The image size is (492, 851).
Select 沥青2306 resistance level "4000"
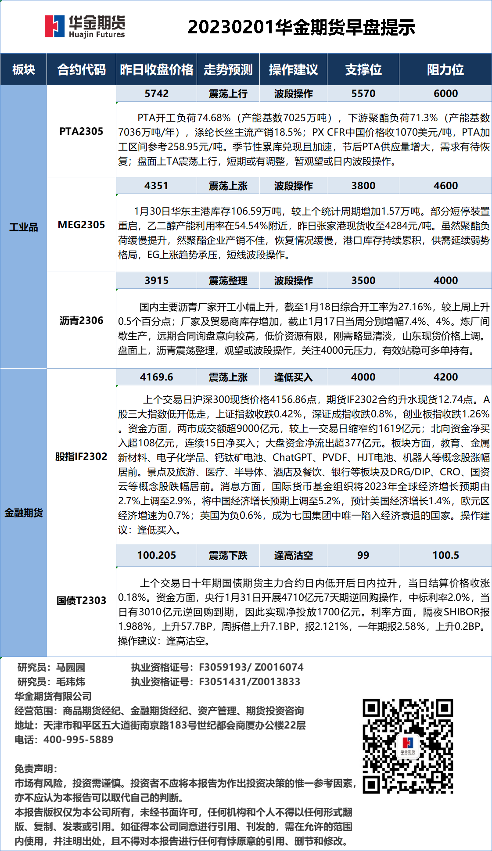click(x=445, y=280)
